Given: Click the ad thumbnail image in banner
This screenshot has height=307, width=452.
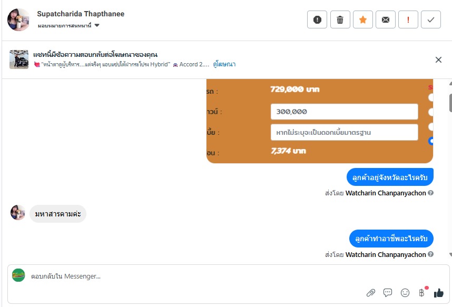Looking at the screenshot, I should tap(19, 60).
